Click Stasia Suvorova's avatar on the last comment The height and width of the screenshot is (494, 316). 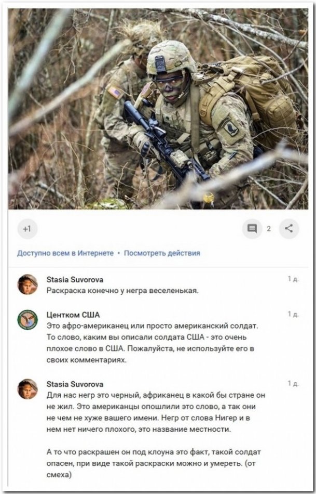(28, 389)
